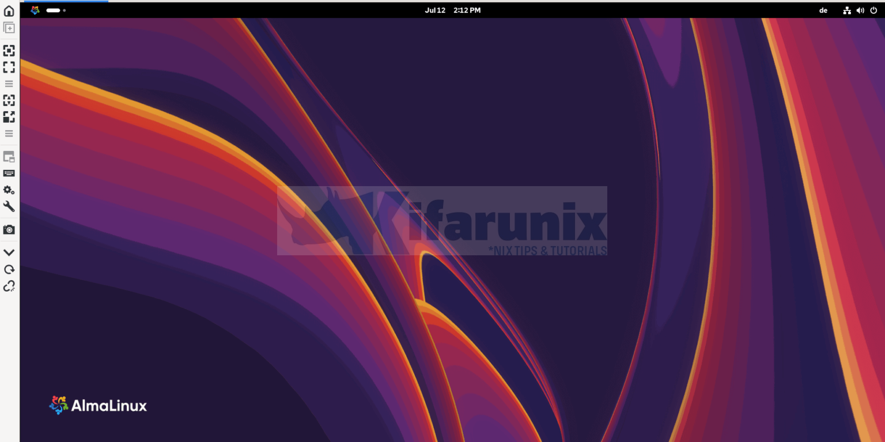Image resolution: width=885 pixels, height=442 pixels.
Task: Refresh the remote session view
Action: tap(9, 269)
